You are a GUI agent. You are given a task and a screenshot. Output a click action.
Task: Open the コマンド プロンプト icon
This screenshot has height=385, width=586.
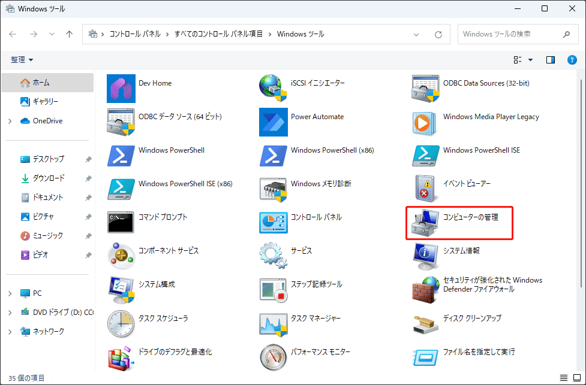pos(121,223)
